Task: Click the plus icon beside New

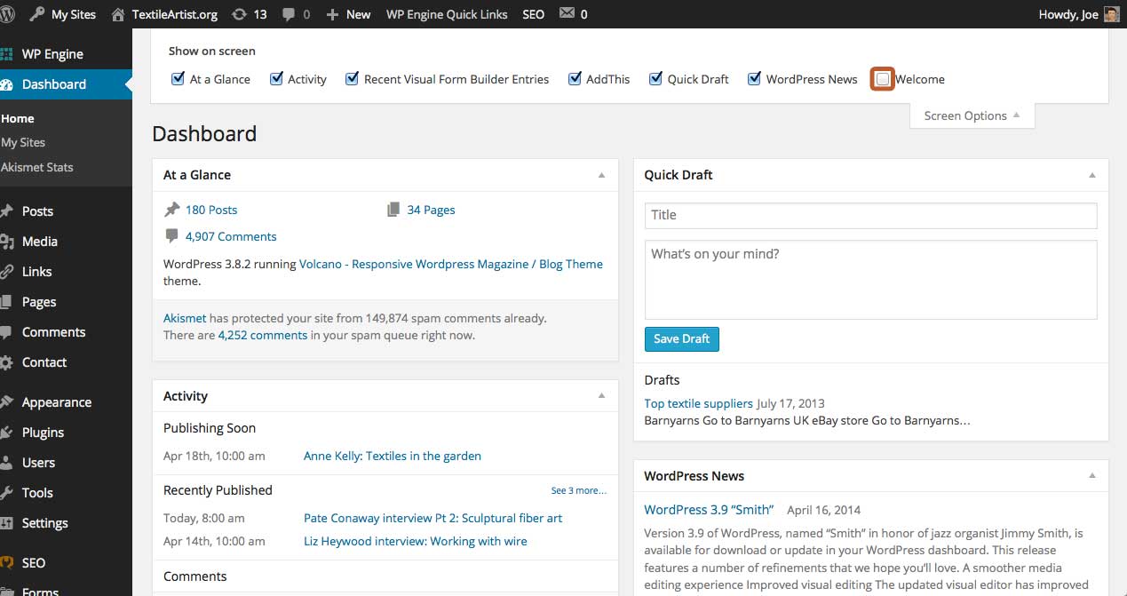Action: pos(332,15)
